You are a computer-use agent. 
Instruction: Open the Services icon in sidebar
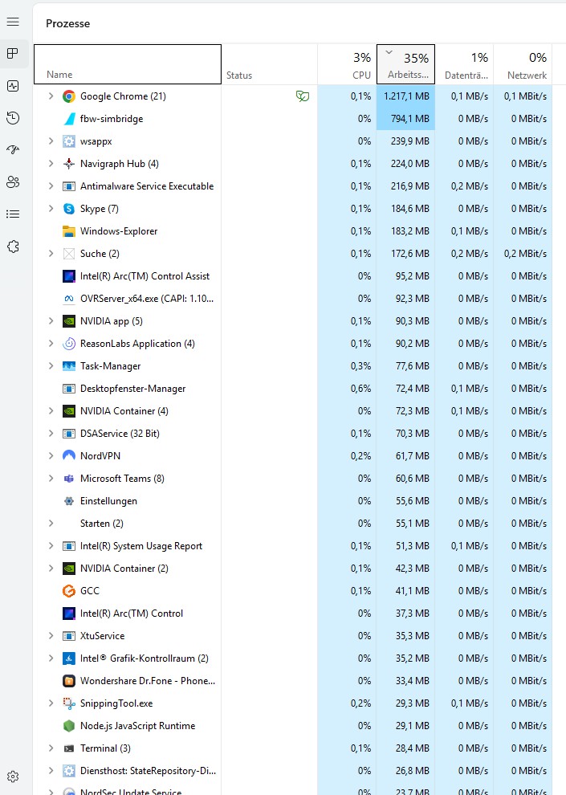click(x=13, y=247)
